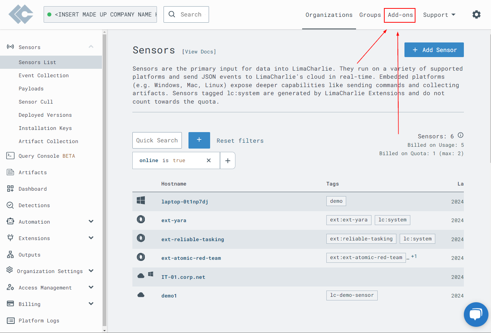The height and width of the screenshot is (333, 491).
Task: Click the Detections magnifier-check icon
Action: (10, 205)
